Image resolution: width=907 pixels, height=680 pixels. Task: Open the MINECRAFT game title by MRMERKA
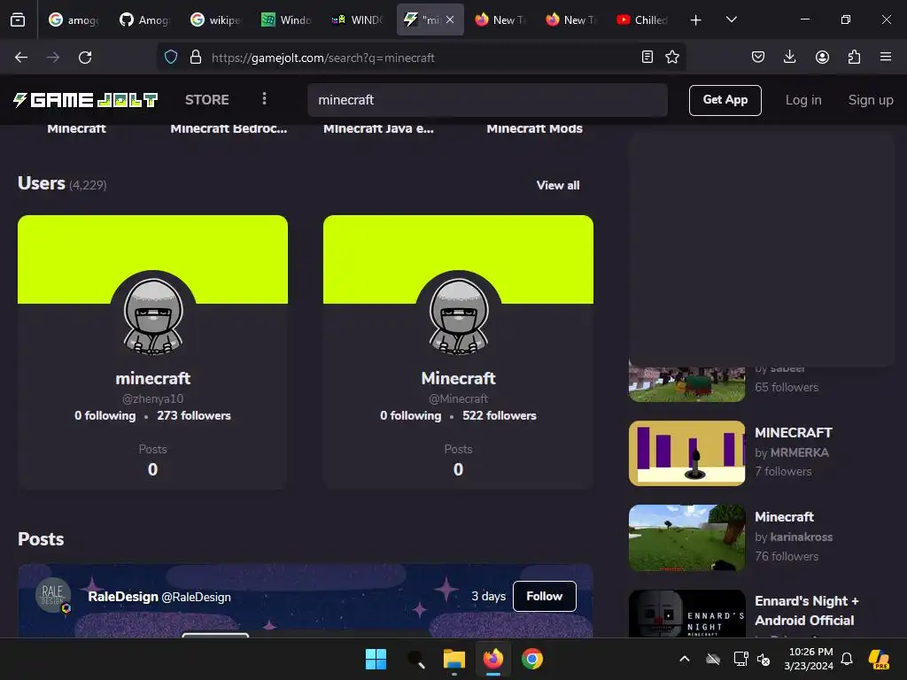(x=793, y=432)
